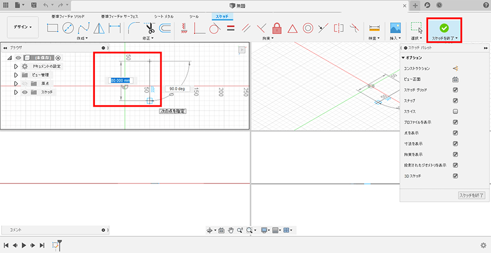Click the Insert image icon
The width and height of the screenshot is (491, 253).
click(396, 27)
